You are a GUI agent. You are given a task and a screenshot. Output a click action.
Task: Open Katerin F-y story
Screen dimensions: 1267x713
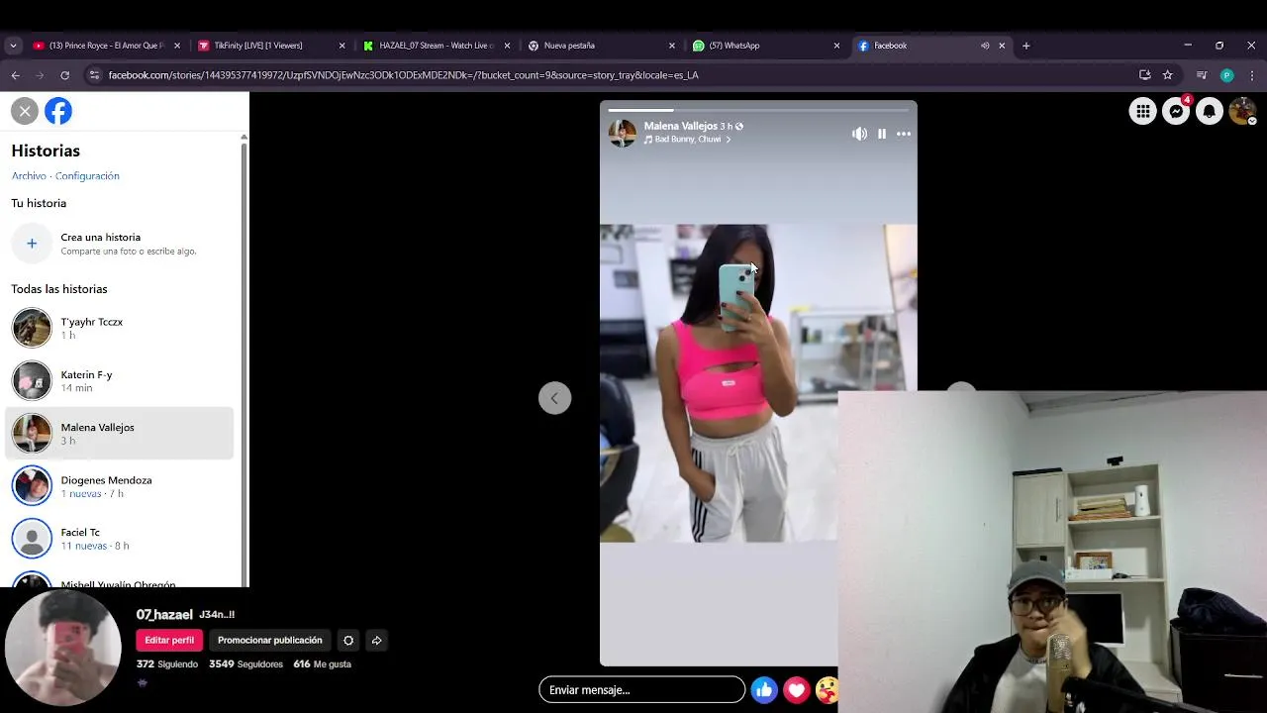click(x=120, y=380)
